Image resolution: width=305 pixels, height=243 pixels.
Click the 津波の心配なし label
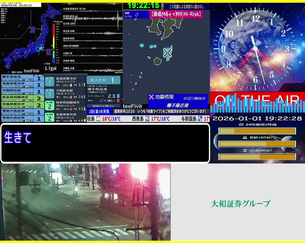[103, 106]
